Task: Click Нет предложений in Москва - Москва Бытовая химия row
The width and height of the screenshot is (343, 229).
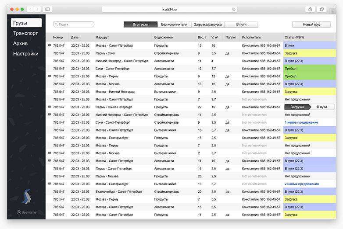Action: (297, 153)
